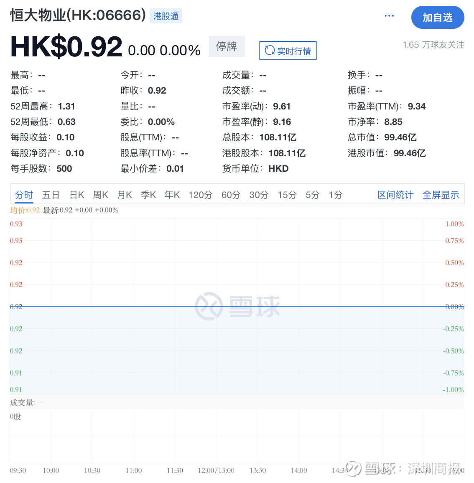The width and height of the screenshot is (474, 483).
Task: Switch to the 60分 chart tab
Action: click(231, 195)
